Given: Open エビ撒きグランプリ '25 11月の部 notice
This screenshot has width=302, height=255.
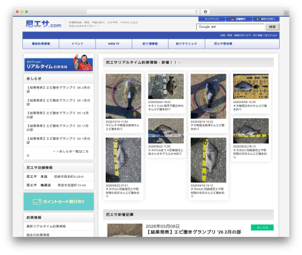Looking at the screenshot, I should pyautogui.click(x=59, y=128).
